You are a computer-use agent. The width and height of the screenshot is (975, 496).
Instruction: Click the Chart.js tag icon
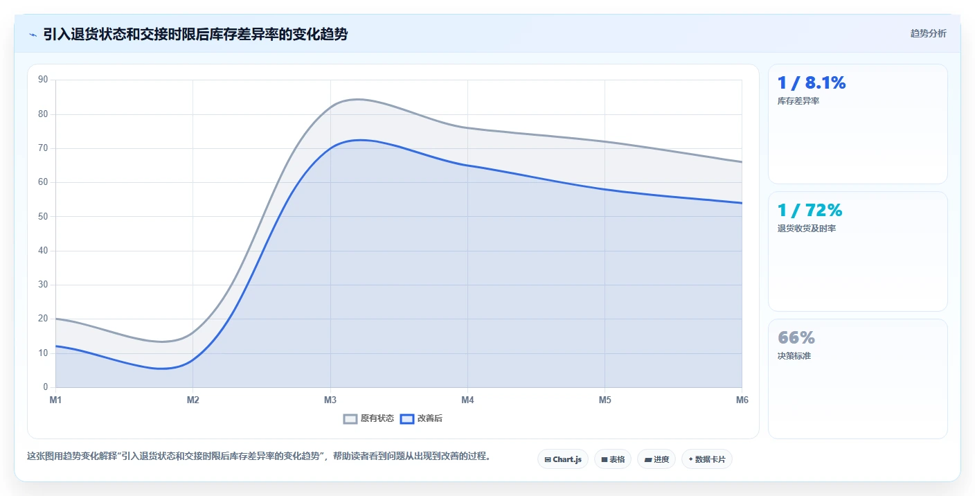pyautogui.click(x=548, y=459)
